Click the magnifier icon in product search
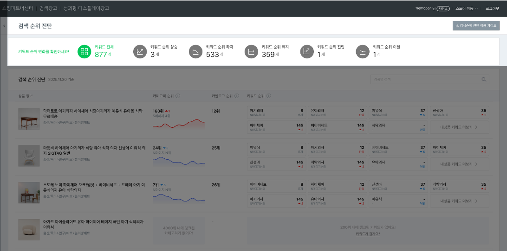The height and width of the screenshot is (251, 507). (484, 79)
